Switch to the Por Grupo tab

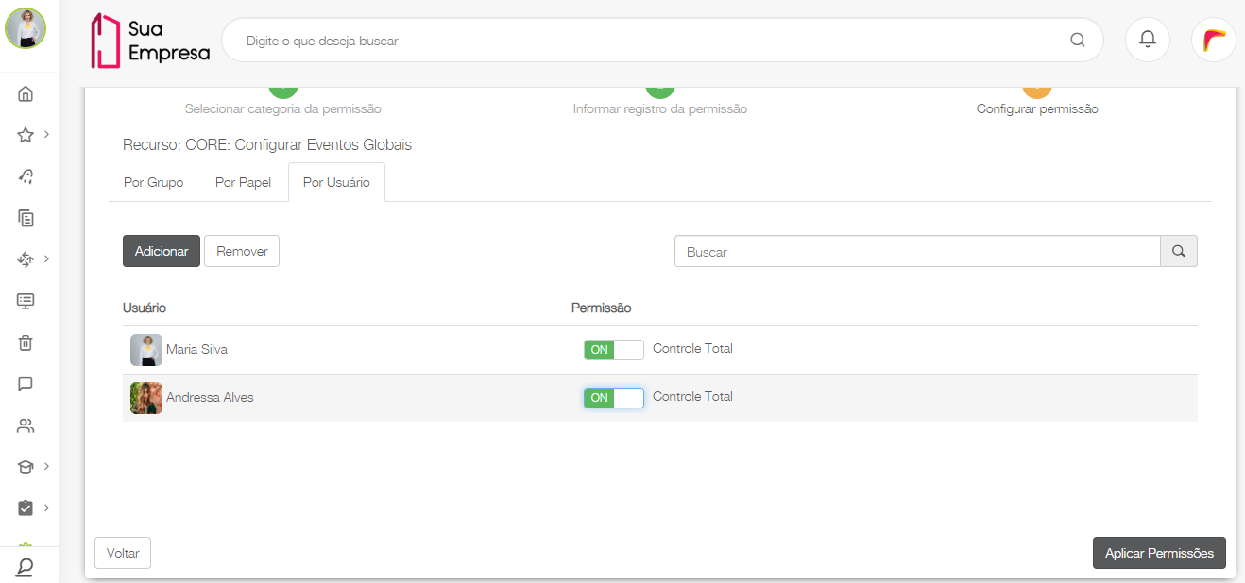pyautogui.click(x=153, y=182)
